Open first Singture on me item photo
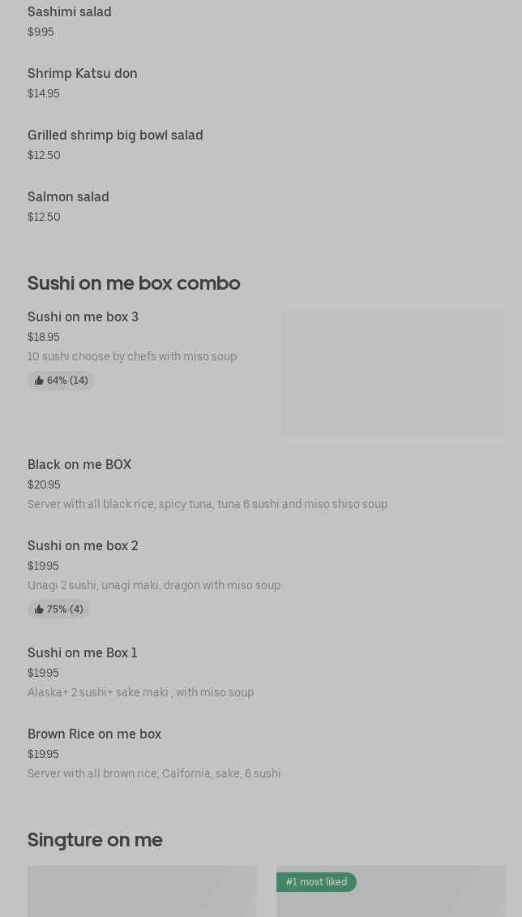The width and height of the screenshot is (522, 917). point(142,893)
